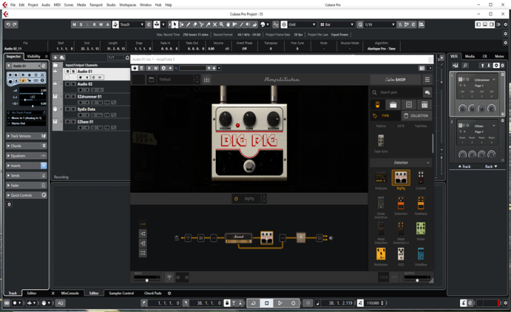Save preset icon in AmpliTube header

(207, 79)
